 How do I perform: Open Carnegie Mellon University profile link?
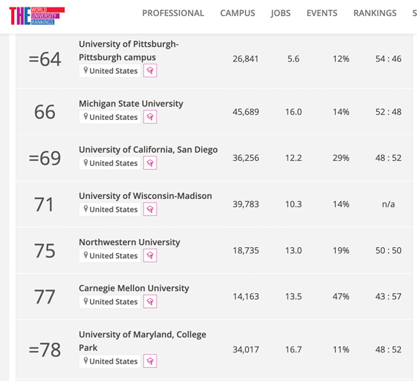pyautogui.click(x=134, y=288)
